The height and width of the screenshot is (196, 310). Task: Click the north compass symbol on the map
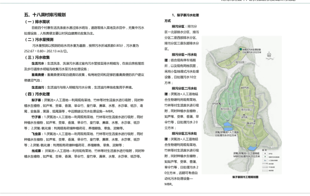pos(269,55)
